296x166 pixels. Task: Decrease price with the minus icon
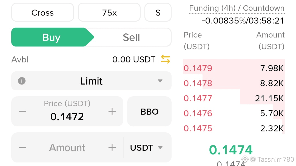pos(22,111)
